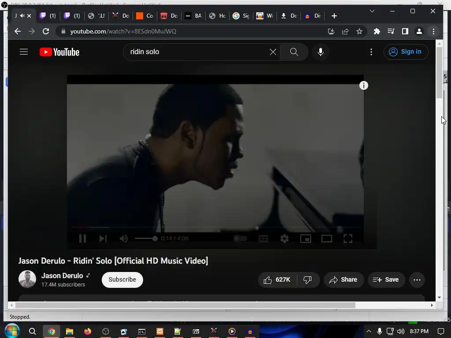The height and width of the screenshot is (338, 451).
Task: Reload the YouTube page
Action: click(x=46, y=31)
